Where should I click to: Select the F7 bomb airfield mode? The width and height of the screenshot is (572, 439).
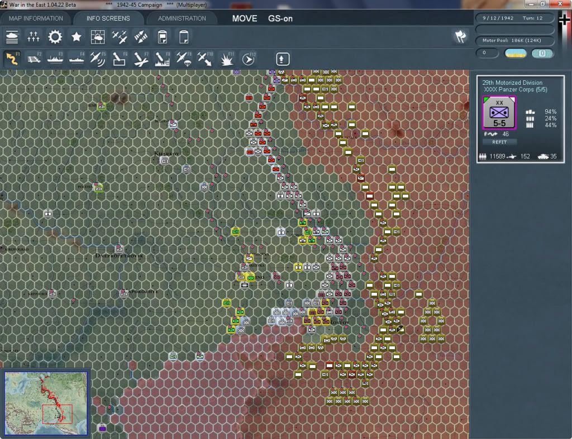coord(141,59)
